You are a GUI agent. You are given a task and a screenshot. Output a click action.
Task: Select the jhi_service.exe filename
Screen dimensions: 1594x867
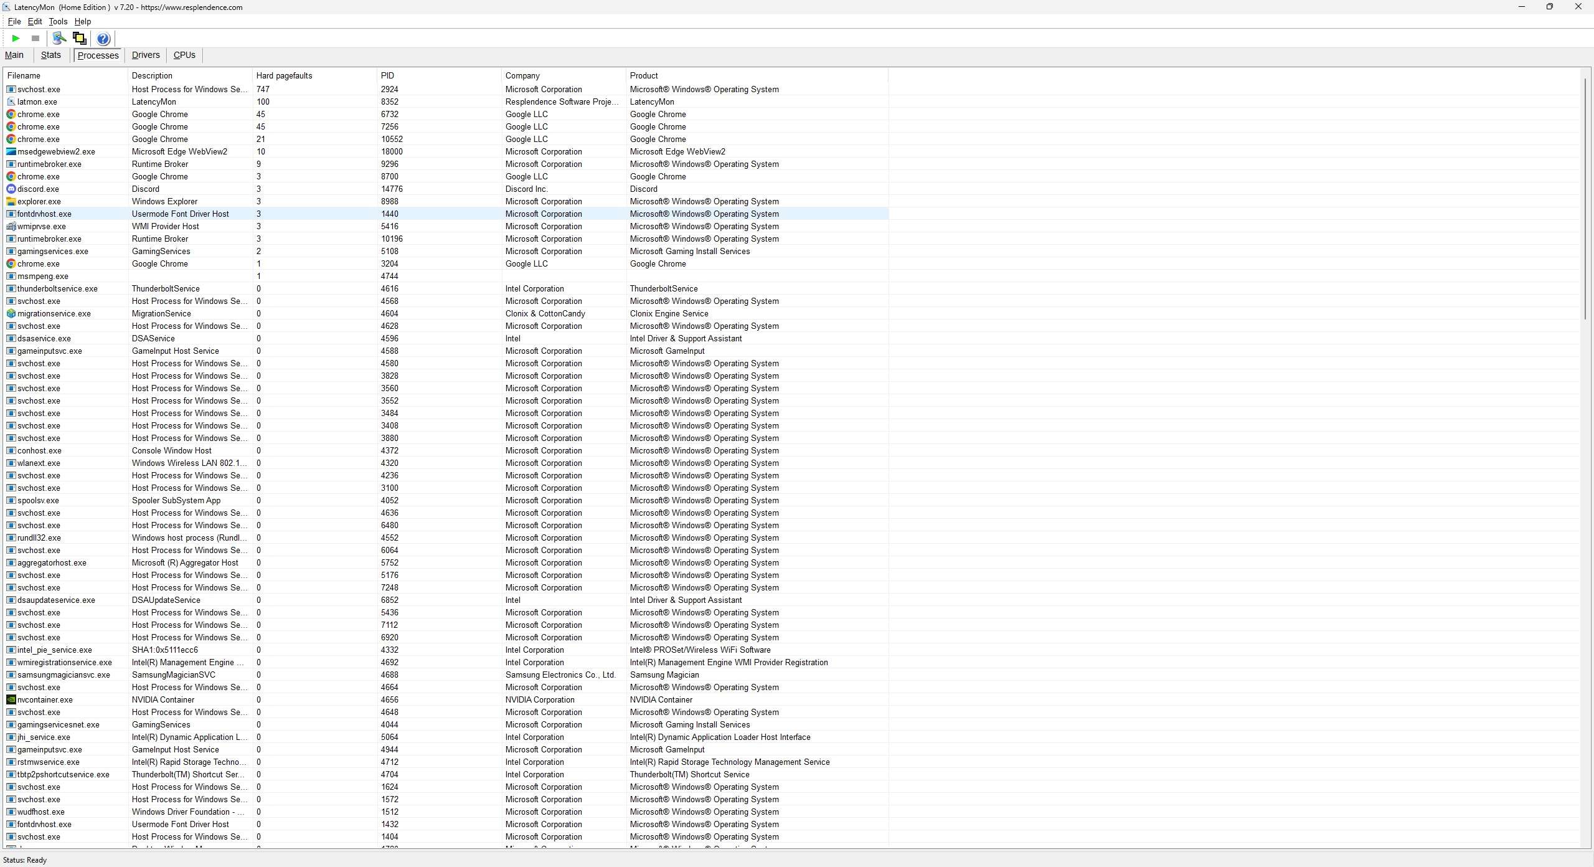(x=44, y=737)
